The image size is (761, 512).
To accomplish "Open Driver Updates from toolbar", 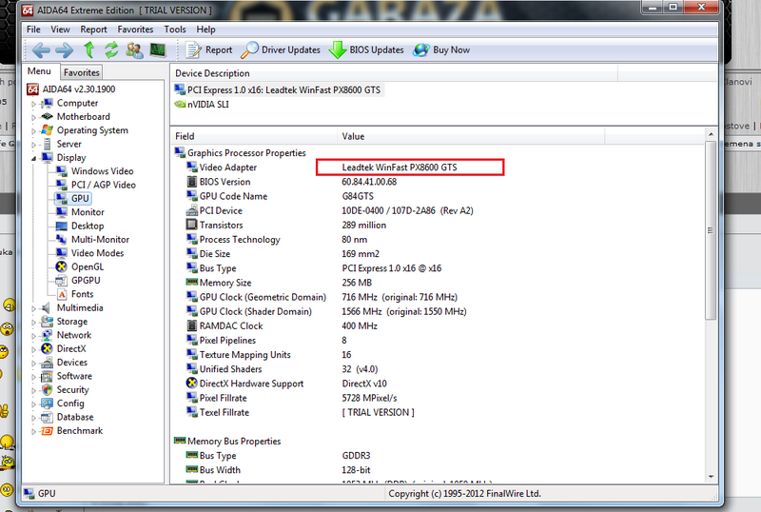I will 281,50.
